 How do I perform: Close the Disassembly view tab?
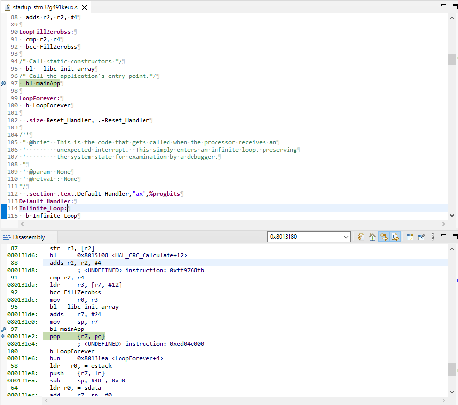coord(51,237)
